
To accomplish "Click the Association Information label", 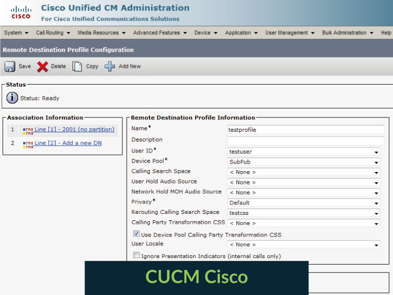I will click(x=45, y=118).
